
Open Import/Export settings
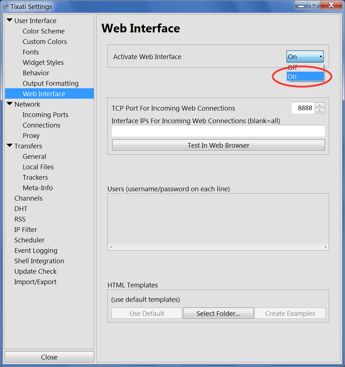click(x=35, y=282)
